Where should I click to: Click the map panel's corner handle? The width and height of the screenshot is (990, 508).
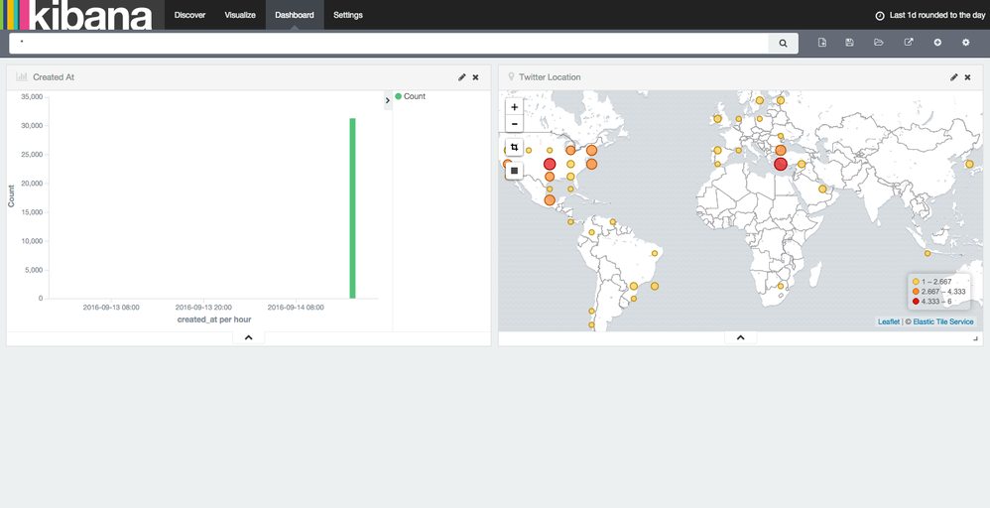[975, 338]
